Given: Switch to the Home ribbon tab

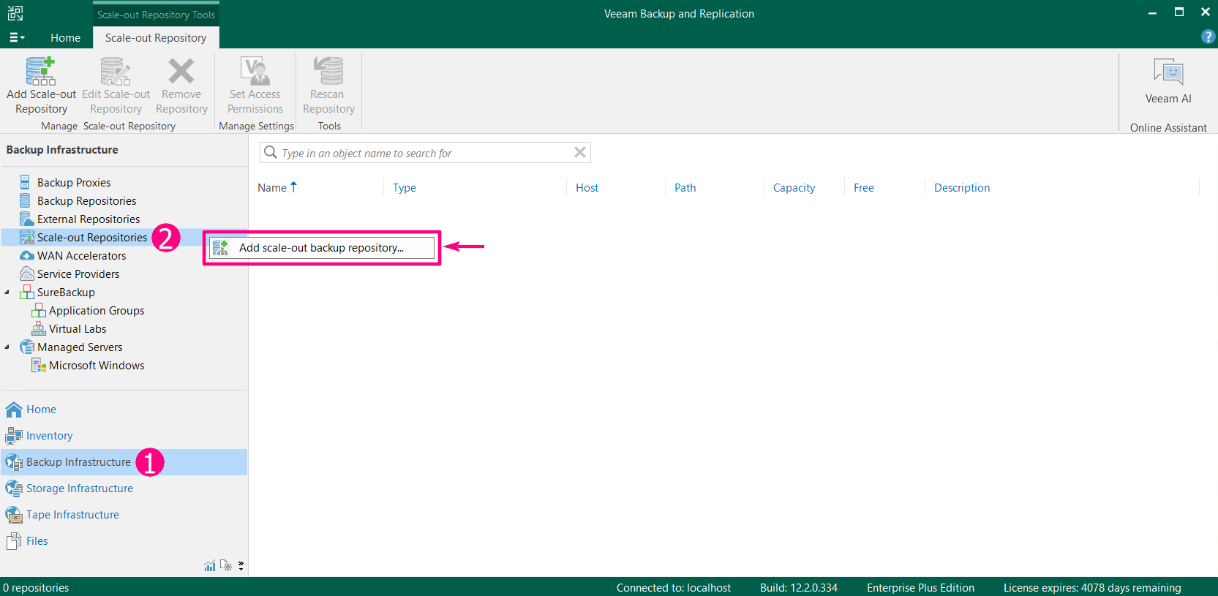Looking at the screenshot, I should [65, 37].
